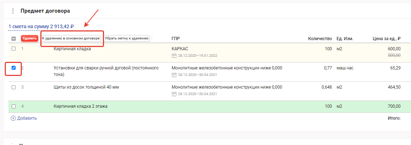The width and height of the screenshot is (411, 145).
Task: Click the plus icon next to Добавить
Action: tap(13, 118)
